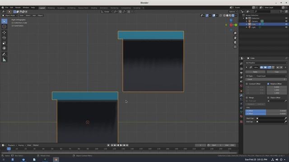
Task: Expand the Light item in outliner
Action: (247, 27)
